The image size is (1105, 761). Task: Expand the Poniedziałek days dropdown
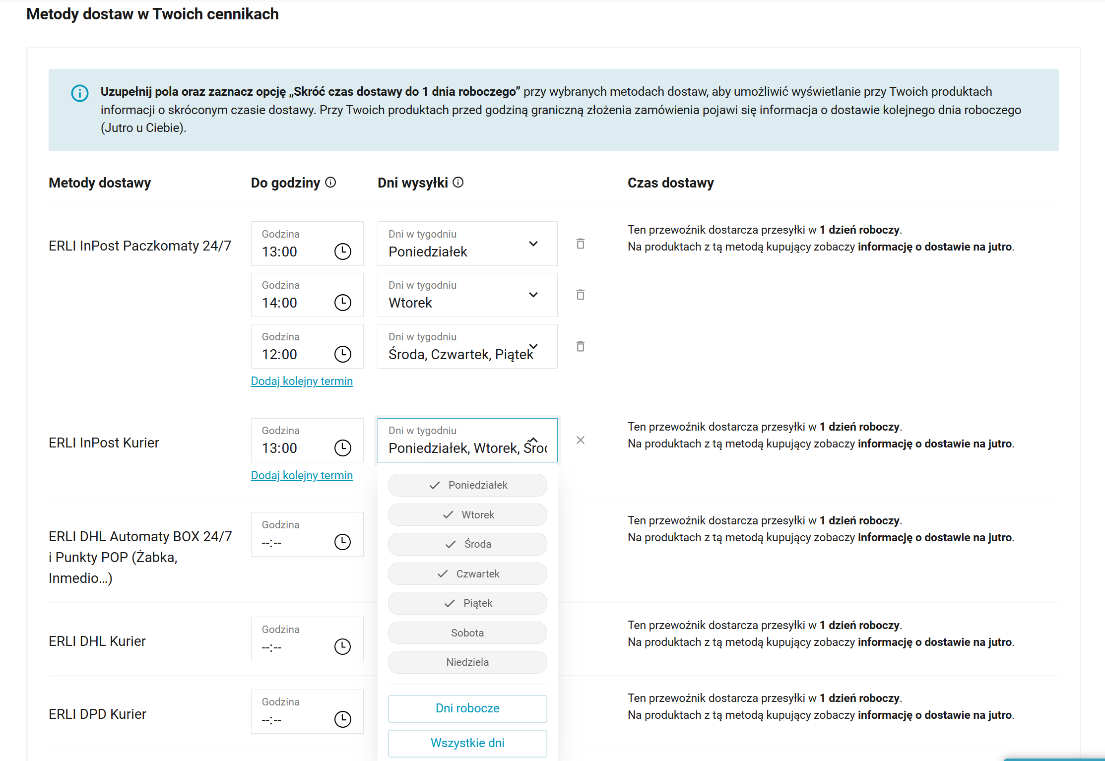[x=533, y=244]
